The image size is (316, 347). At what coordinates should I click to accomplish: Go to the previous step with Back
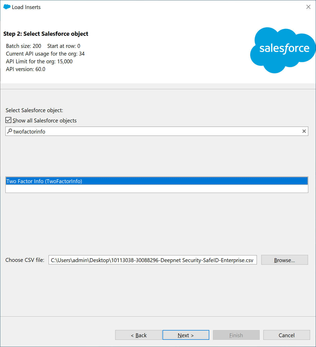click(139, 335)
